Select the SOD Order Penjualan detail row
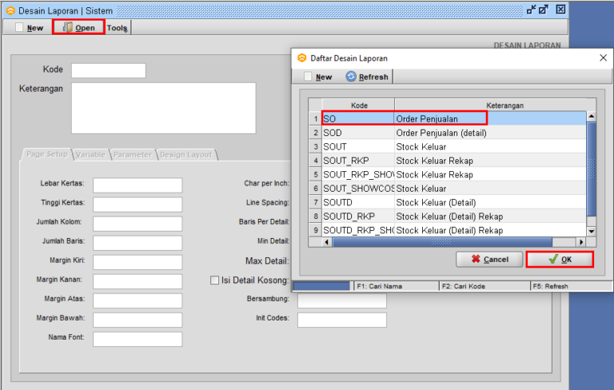Image resolution: width=614 pixels, height=390 pixels. pyautogui.click(x=454, y=133)
